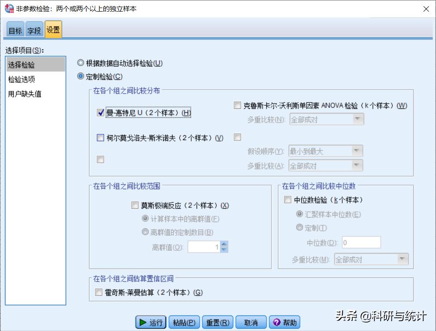Enable the 中位数检验（k个样本）option
This screenshot has height=331, width=436.
pos(288,200)
